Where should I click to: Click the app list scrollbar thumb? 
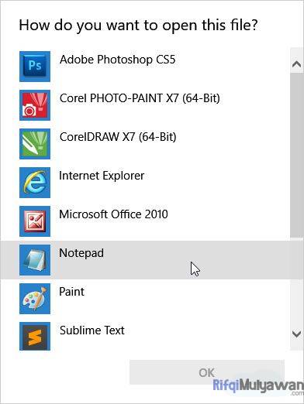tap(296, 156)
